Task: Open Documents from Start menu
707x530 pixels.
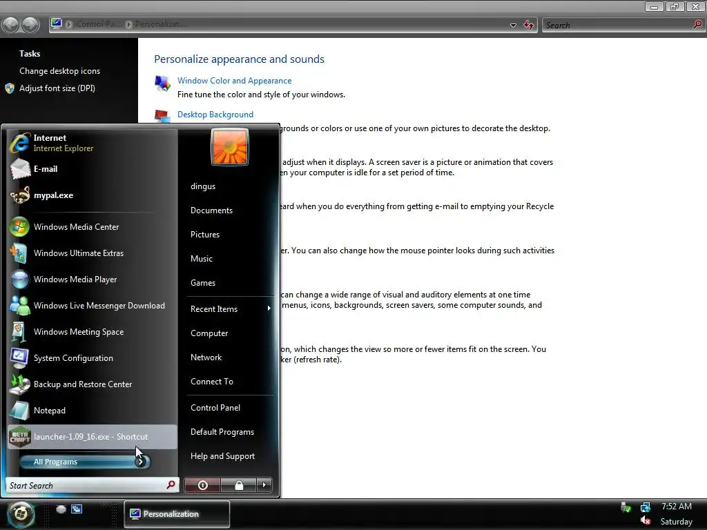Action: (211, 210)
